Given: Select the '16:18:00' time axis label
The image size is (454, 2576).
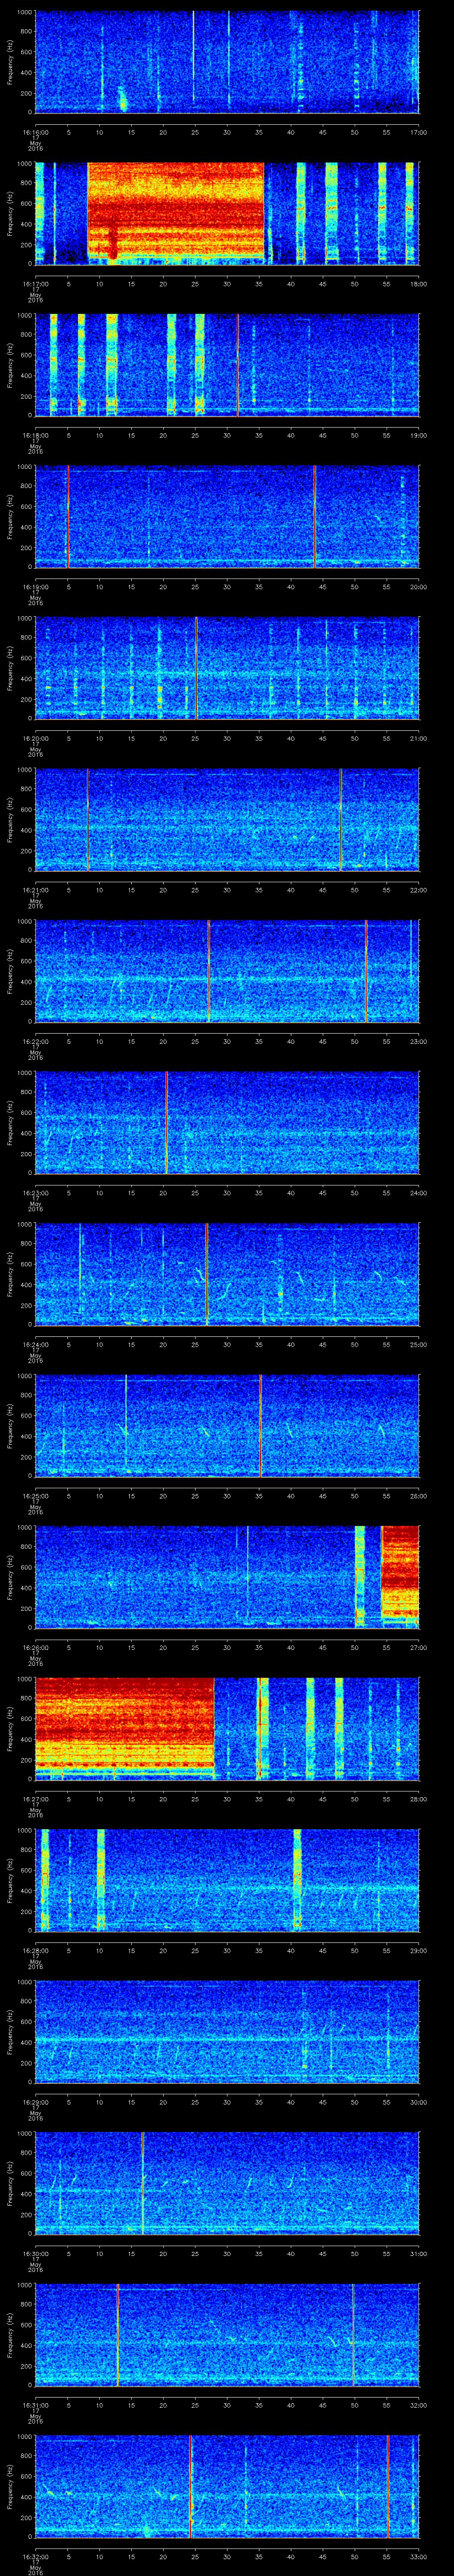Looking at the screenshot, I should (x=35, y=435).
